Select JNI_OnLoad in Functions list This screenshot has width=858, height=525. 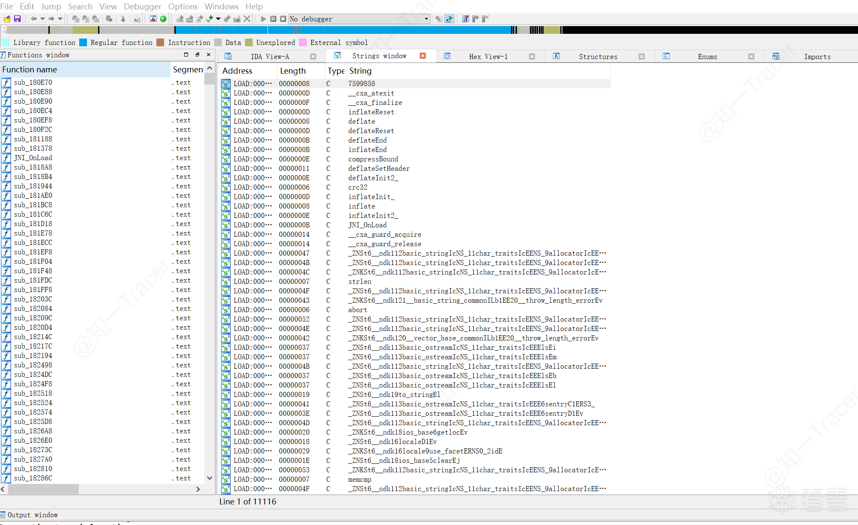click(33, 158)
